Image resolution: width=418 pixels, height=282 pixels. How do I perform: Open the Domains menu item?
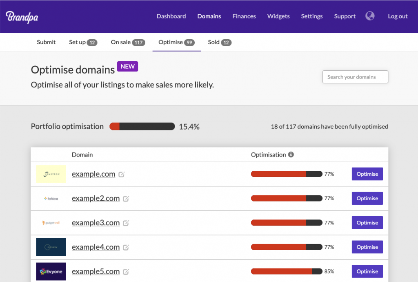click(x=209, y=16)
